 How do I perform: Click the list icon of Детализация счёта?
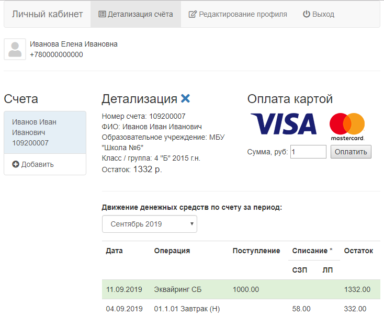point(102,14)
